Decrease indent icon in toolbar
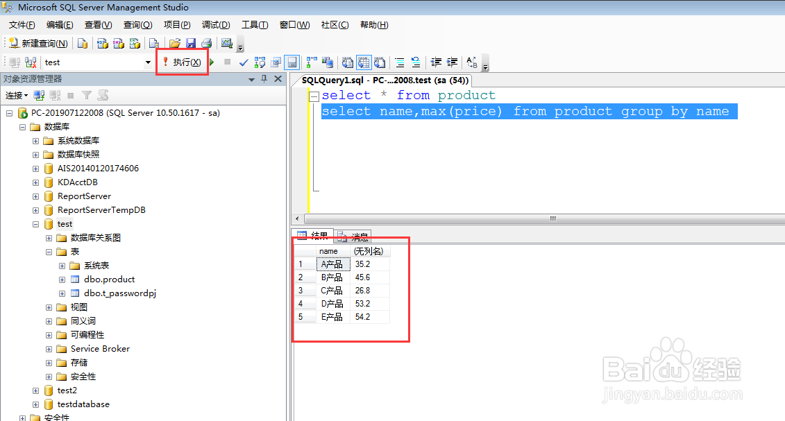This screenshot has height=421, width=785. 436,62
